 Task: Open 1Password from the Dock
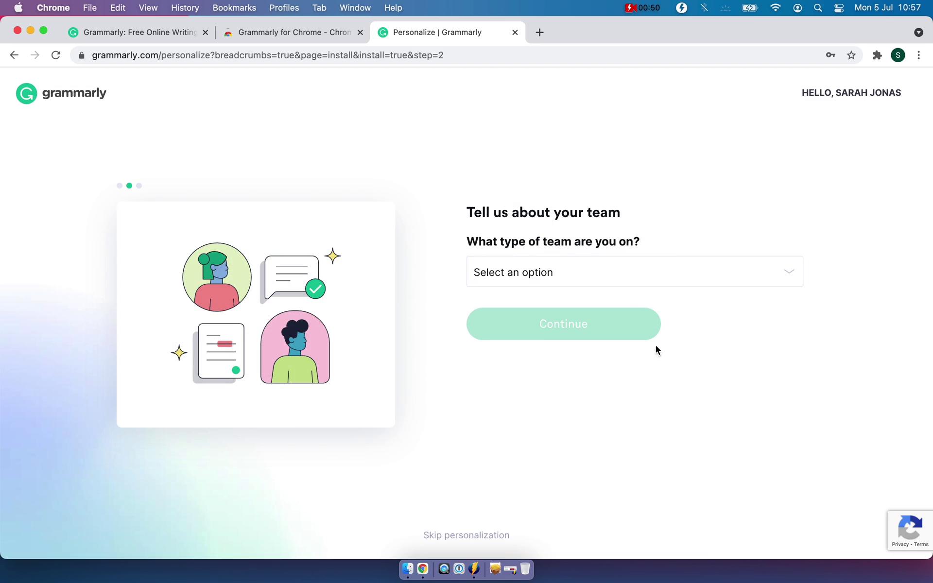pos(459,568)
